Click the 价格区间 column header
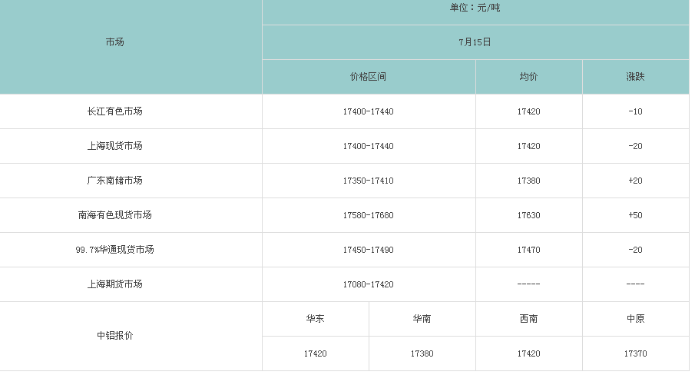This screenshot has width=695, height=375. tap(368, 77)
